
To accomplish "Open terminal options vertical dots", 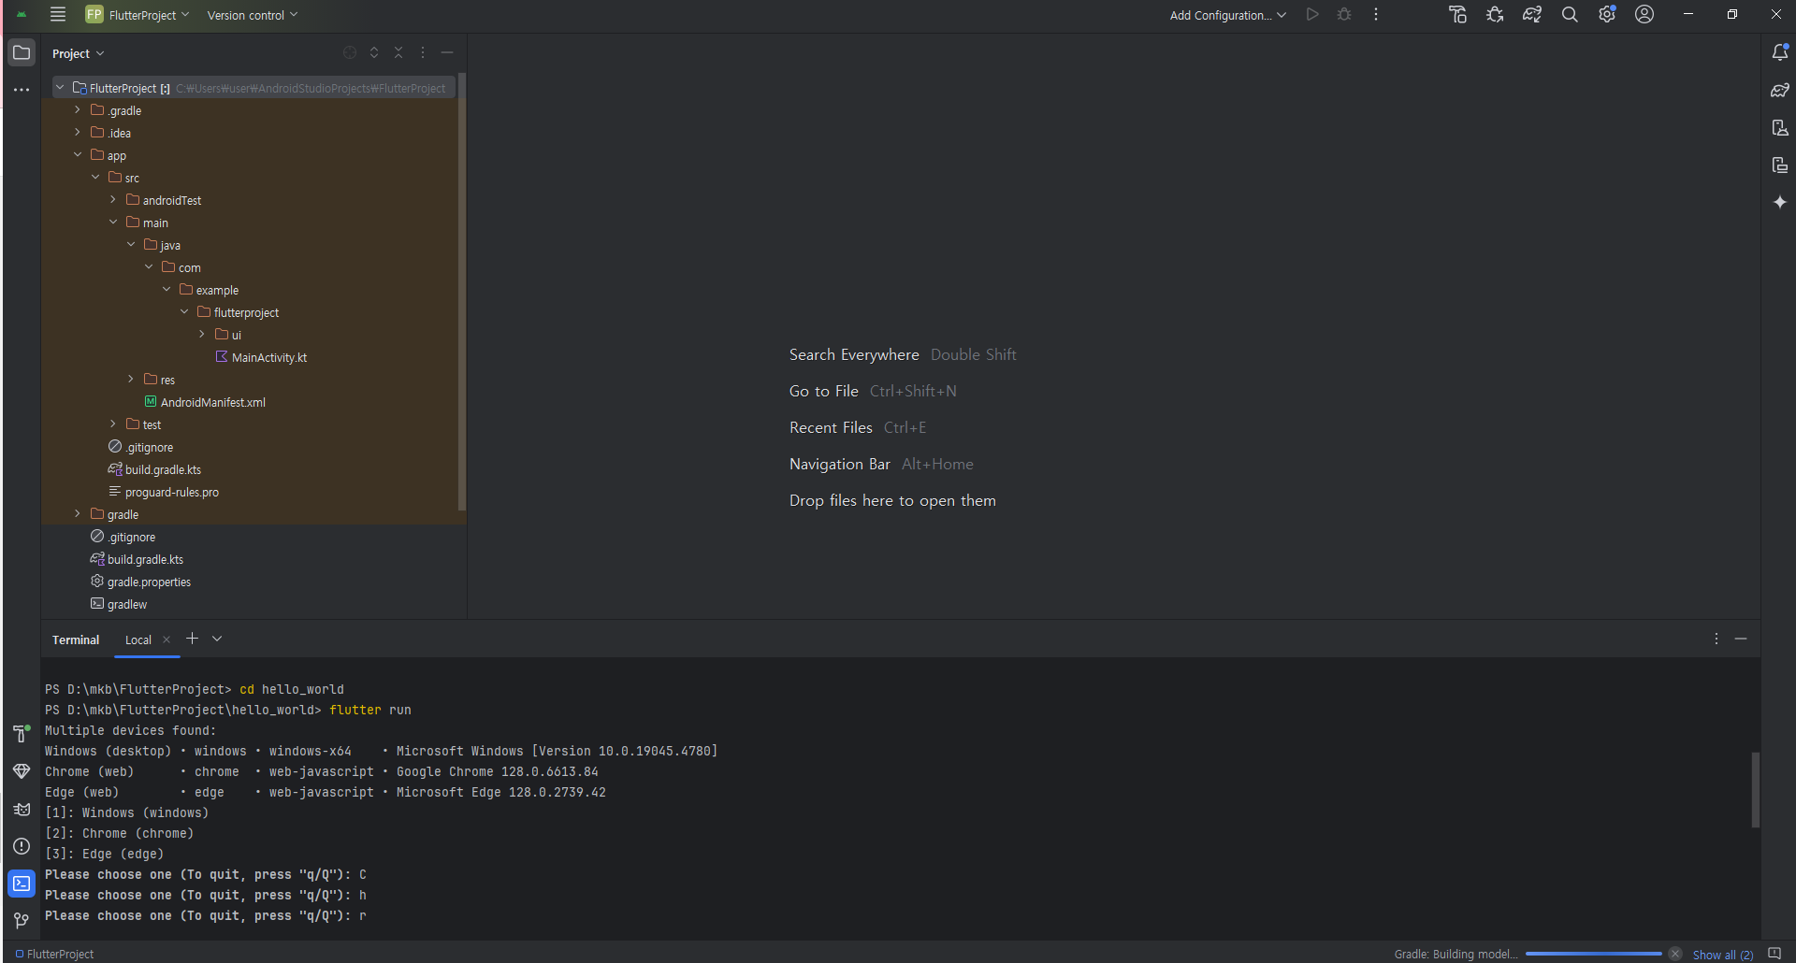I will [1716, 640].
